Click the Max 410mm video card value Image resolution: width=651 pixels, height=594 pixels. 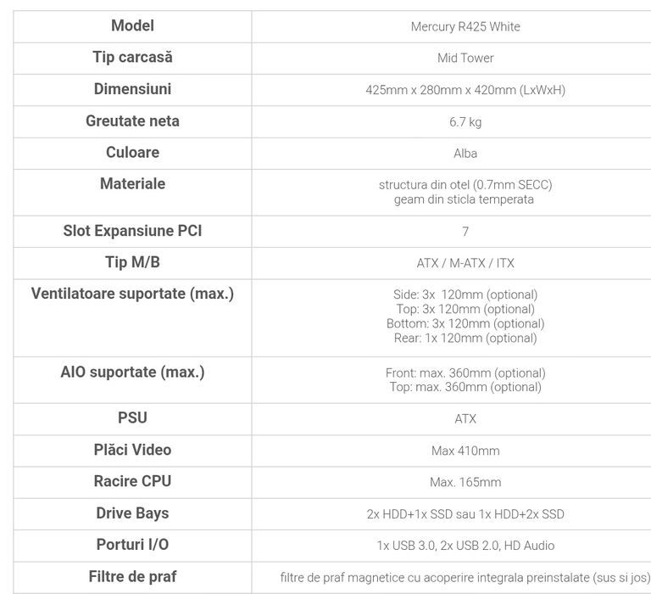pos(465,451)
